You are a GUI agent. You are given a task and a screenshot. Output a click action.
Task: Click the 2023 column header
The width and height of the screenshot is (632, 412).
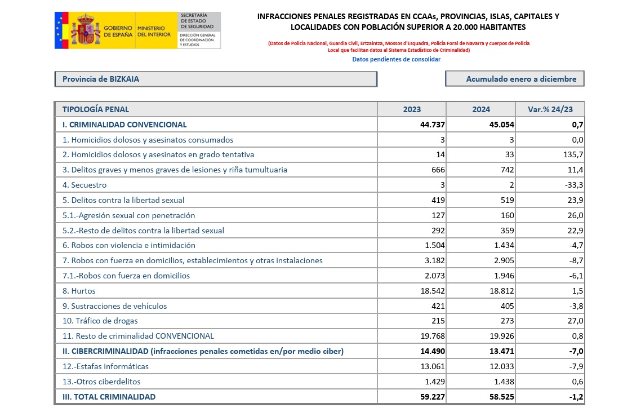tap(412, 109)
